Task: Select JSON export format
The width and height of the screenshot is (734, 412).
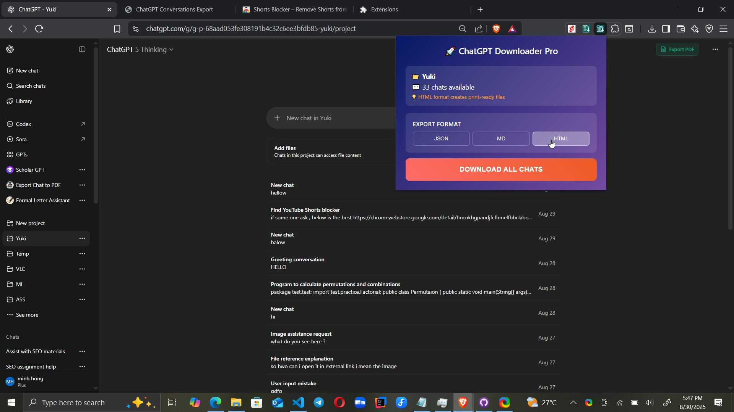Action: tap(441, 138)
